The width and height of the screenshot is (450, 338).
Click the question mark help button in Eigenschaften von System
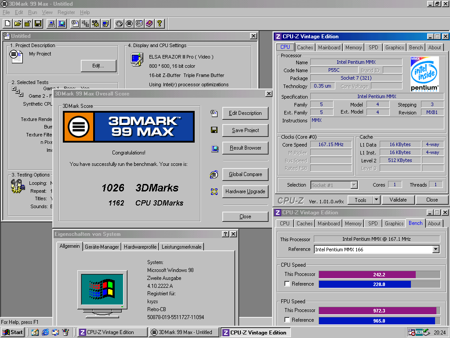[225, 234]
